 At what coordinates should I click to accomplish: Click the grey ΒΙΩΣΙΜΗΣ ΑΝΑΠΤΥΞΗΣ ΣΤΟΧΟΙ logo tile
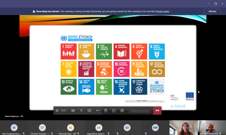point(157,87)
